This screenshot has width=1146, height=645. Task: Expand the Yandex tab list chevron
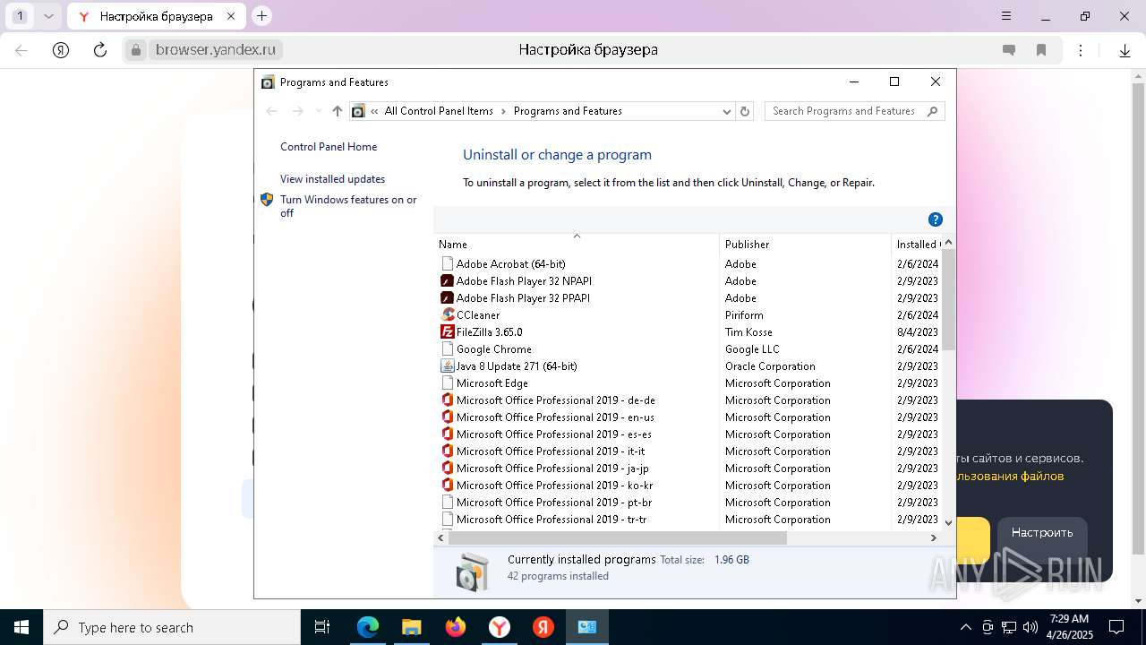click(x=48, y=16)
